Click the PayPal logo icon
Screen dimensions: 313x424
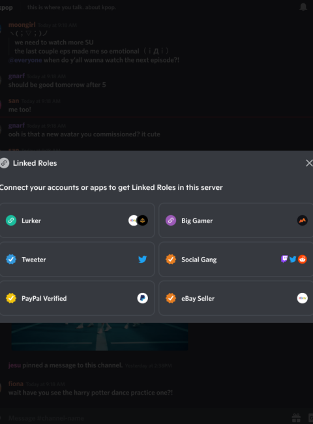click(142, 298)
